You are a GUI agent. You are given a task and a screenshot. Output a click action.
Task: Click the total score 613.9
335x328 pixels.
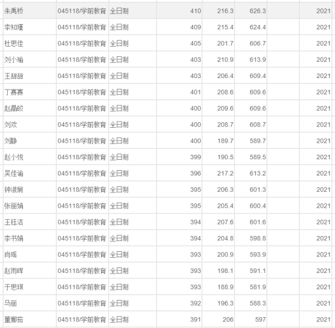(x=258, y=60)
